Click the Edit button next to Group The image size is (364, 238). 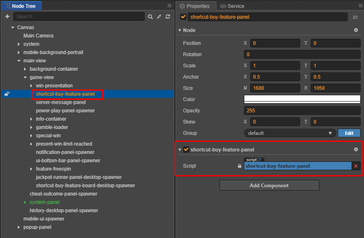tap(349, 133)
